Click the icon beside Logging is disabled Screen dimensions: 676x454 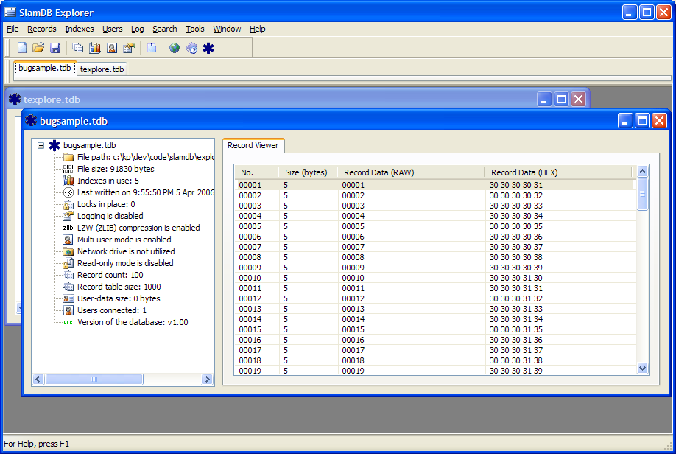point(68,216)
